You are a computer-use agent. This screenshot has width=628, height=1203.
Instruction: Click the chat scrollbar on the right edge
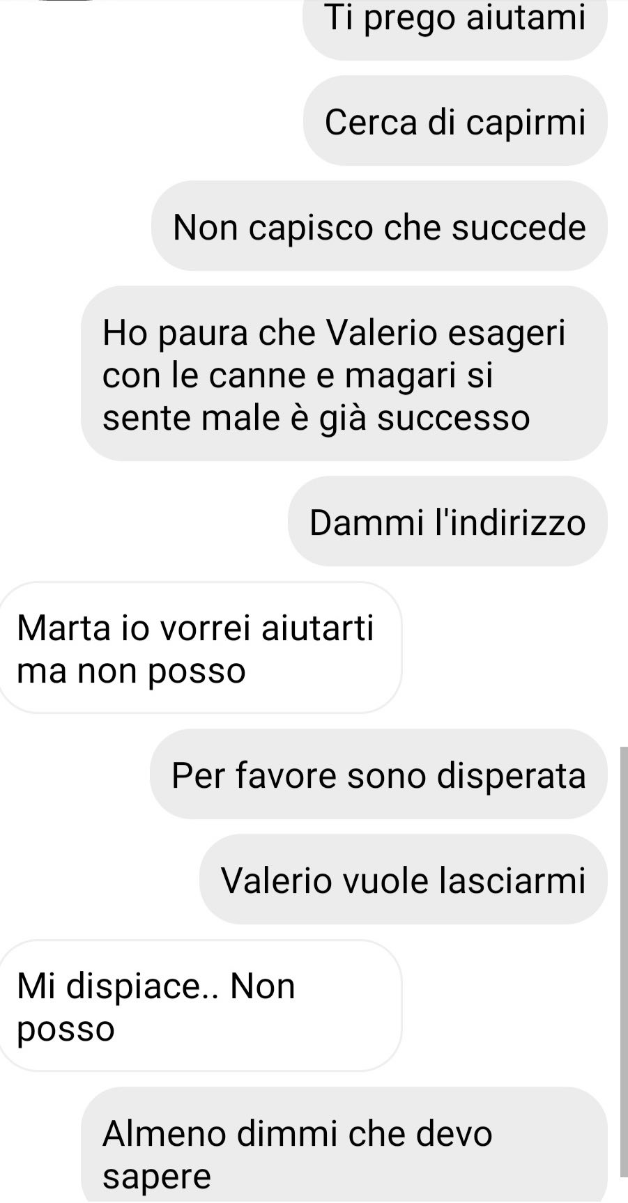click(623, 961)
